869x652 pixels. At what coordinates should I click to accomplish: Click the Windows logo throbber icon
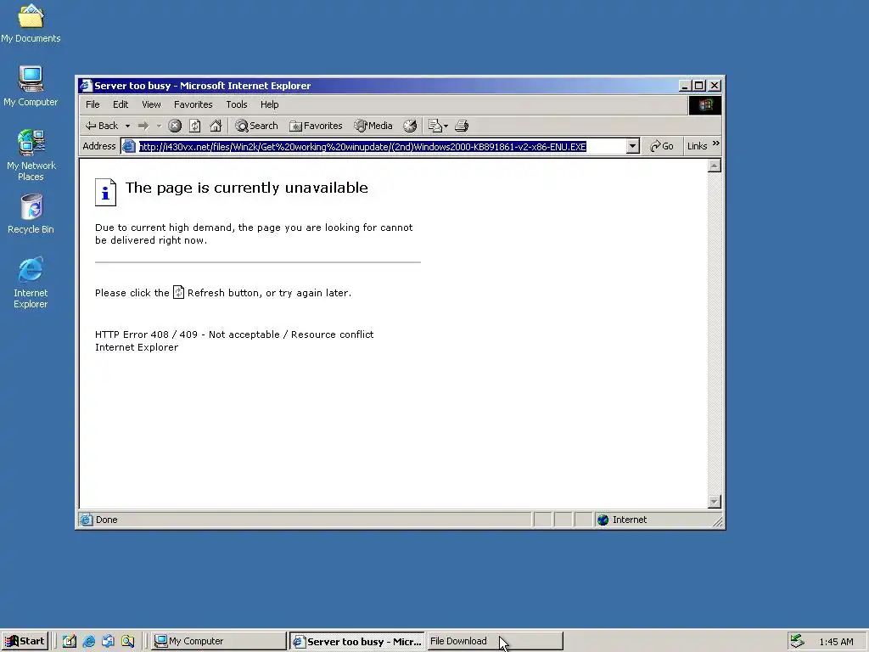point(705,104)
